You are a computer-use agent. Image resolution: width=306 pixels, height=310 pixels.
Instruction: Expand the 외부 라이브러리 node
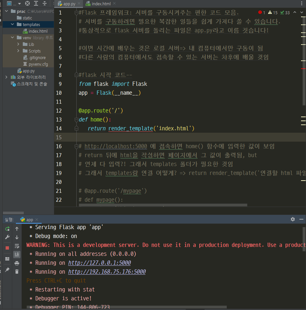(x=6, y=77)
